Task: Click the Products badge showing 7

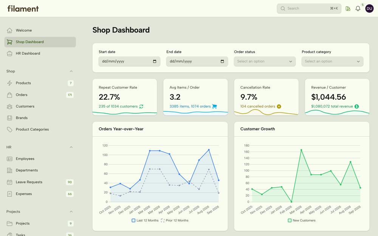Action: 70,83
